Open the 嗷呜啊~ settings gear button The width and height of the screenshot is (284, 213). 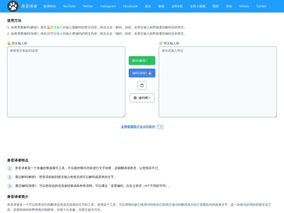[142, 98]
